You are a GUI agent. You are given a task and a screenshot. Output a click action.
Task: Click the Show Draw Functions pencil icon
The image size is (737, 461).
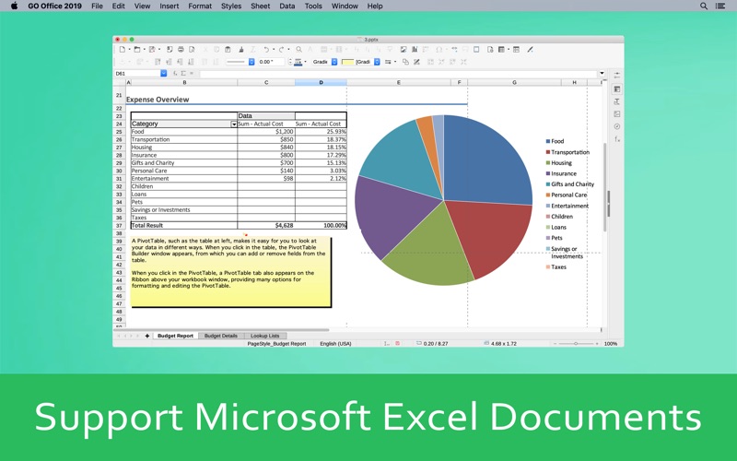(x=531, y=50)
